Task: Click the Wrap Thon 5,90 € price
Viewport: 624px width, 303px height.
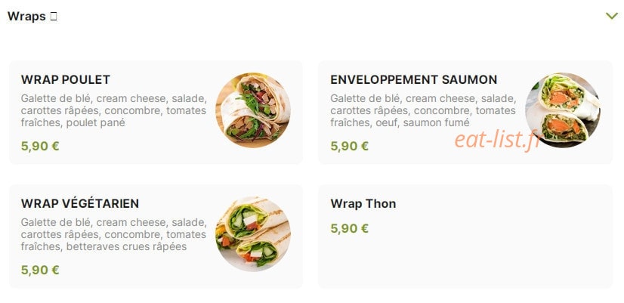Action: click(x=350, y=228)
